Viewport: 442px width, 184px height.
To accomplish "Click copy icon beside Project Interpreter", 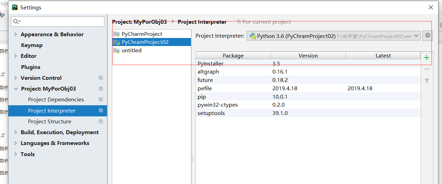I will [101, 110].
